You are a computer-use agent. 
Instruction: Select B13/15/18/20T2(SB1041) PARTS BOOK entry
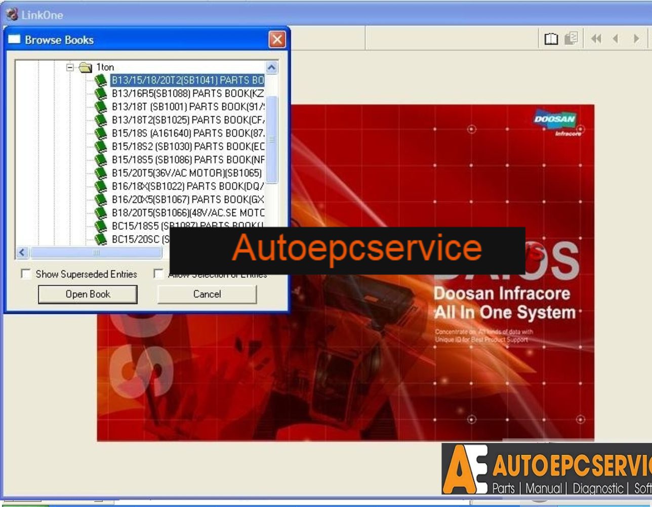pos(187,80)
